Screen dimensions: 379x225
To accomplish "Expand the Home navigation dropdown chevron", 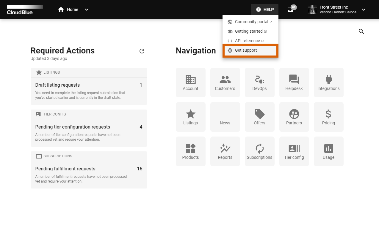I will click(x=87, y=9).
